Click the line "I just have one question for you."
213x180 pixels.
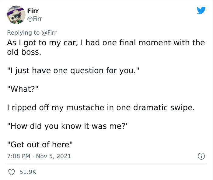(x=73, y=71)
